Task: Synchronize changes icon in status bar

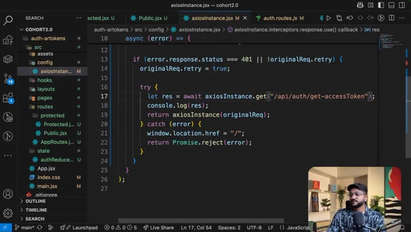Action: (39, 227)
